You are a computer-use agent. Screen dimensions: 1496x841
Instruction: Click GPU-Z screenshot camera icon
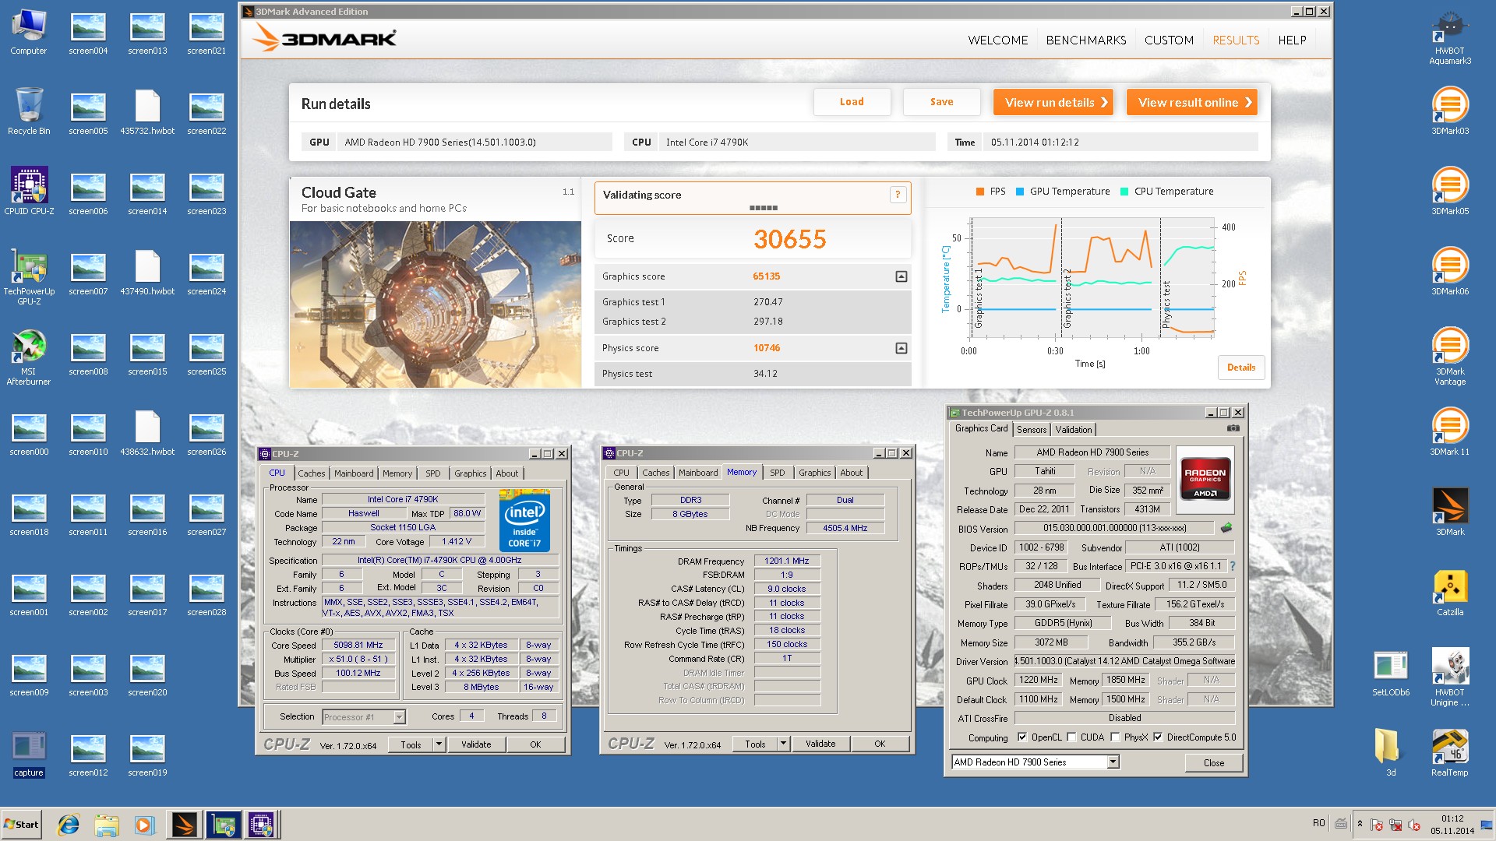point(1233,428)
